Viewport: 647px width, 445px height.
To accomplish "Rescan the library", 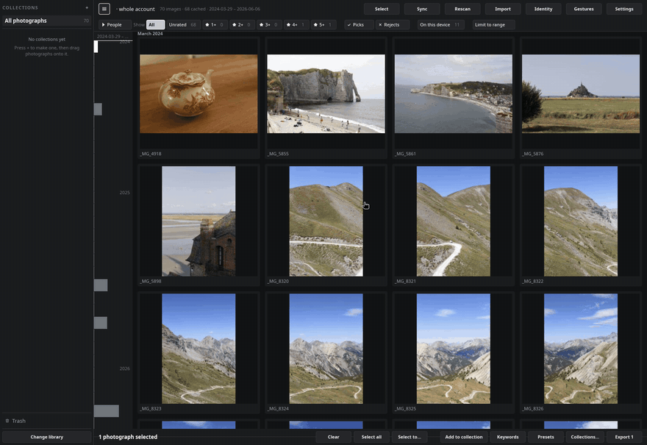I will [462, 9].
